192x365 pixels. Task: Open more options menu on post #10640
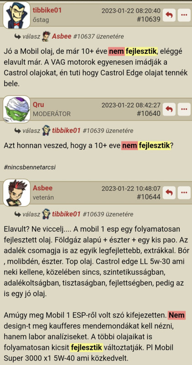click(x=184, y=109)
